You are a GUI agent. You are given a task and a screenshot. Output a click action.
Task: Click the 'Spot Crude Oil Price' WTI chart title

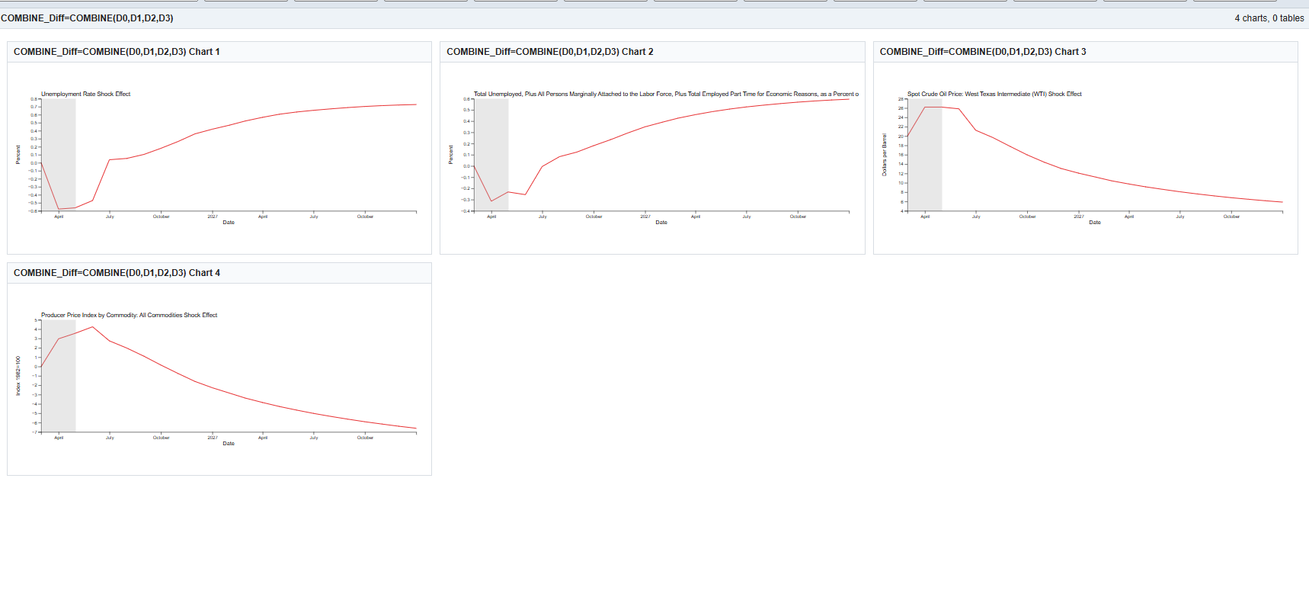click(x=994, y=94)
